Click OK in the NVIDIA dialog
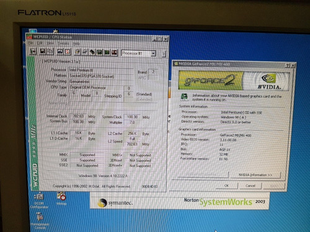This screenshot has width=310, height=232. point(226,186)
